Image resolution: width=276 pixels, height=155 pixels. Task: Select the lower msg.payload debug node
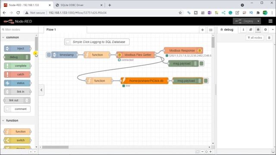click(x=188, y=81)
